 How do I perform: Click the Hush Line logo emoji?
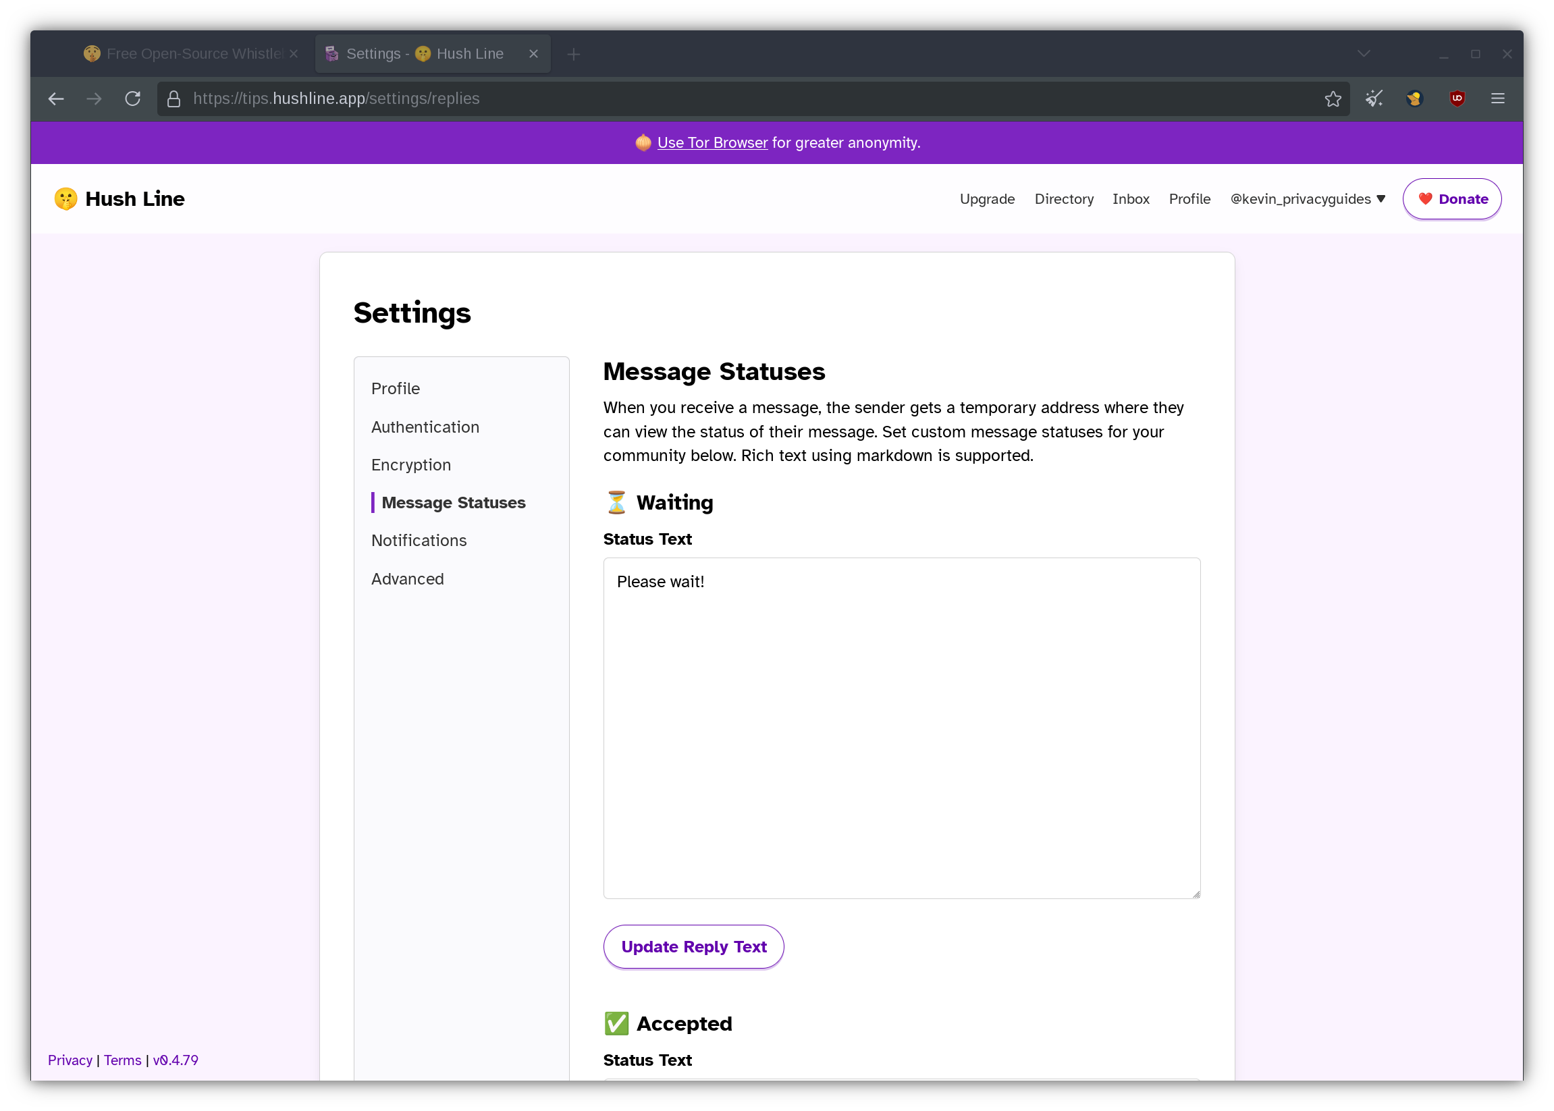(x=65, y=198)
